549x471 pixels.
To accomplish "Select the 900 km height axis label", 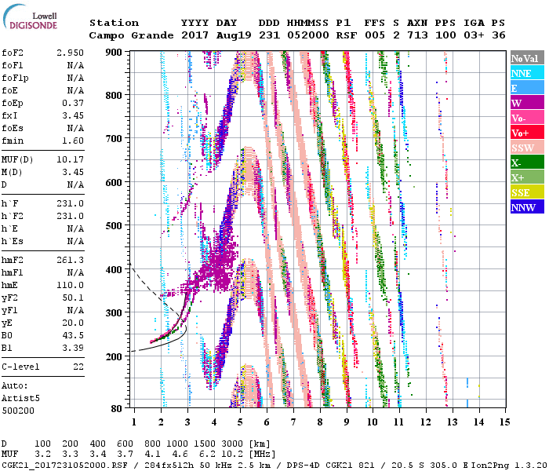I will pyautogui.click(x=115, y=52).
